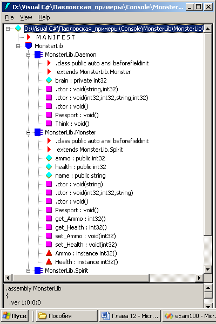Click the red arrow icon for extends MonsterLib.Monster
The image size is (216, 324).
[x=49, y=72]
